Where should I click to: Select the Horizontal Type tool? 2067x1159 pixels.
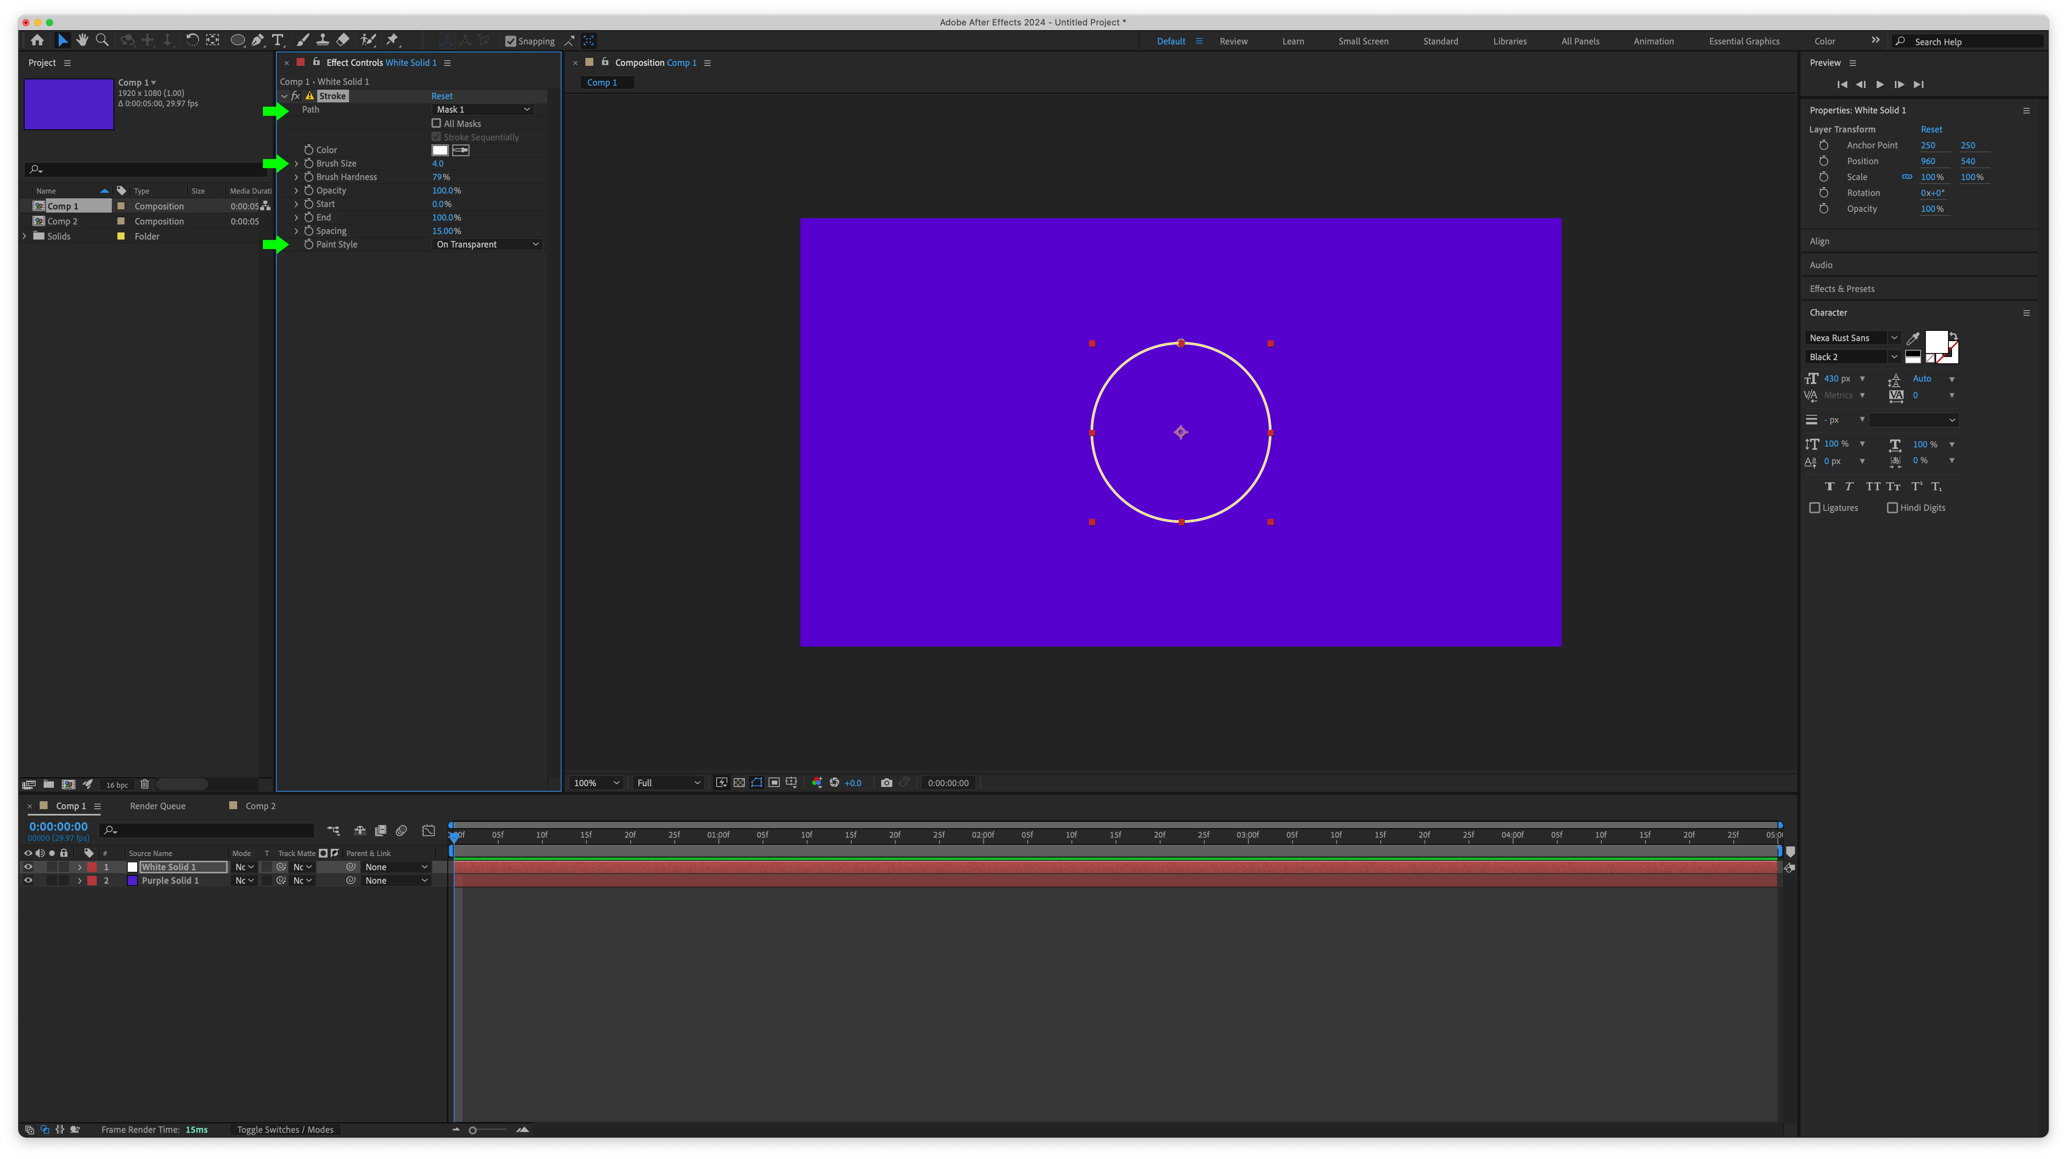pos(278,40)
